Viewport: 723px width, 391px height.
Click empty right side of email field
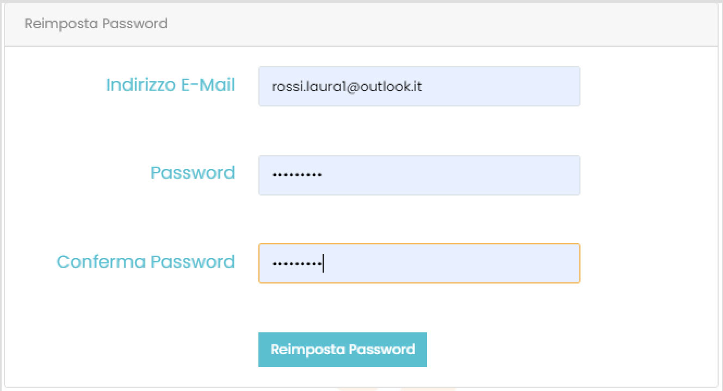pyautogui.click(x=517, y=86)
